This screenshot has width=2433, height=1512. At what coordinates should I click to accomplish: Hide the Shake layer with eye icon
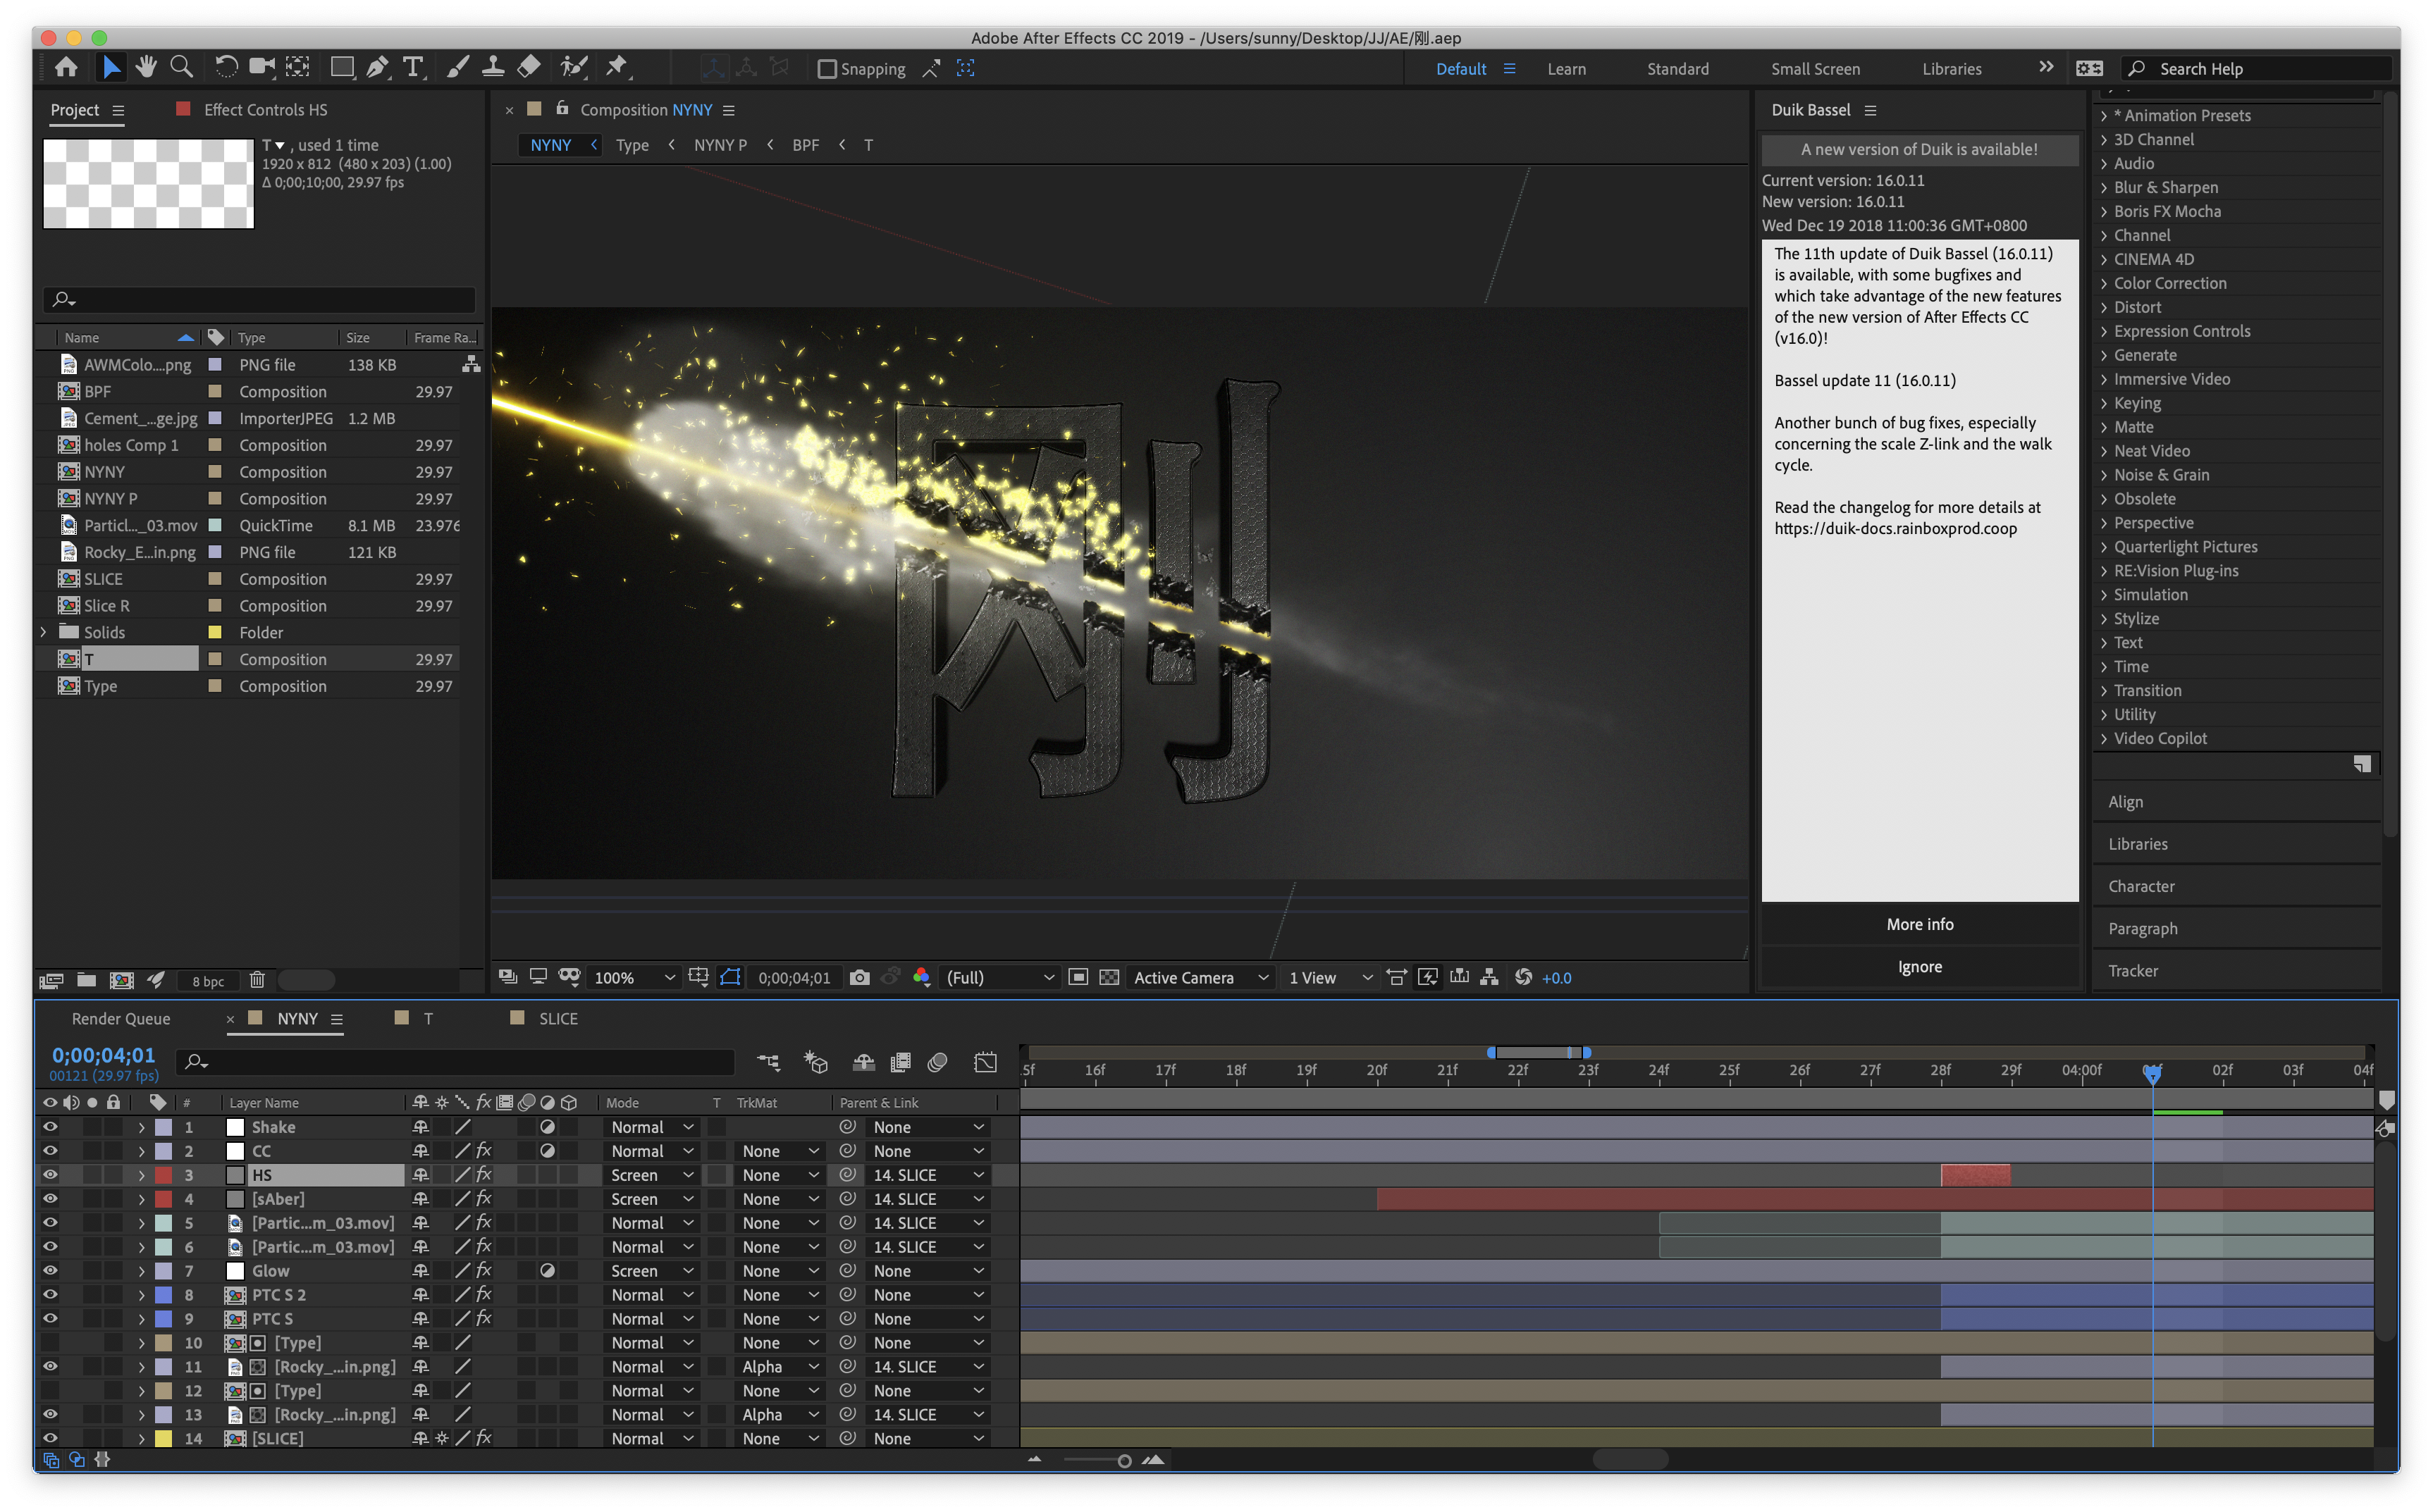[x=50, y=1127]
